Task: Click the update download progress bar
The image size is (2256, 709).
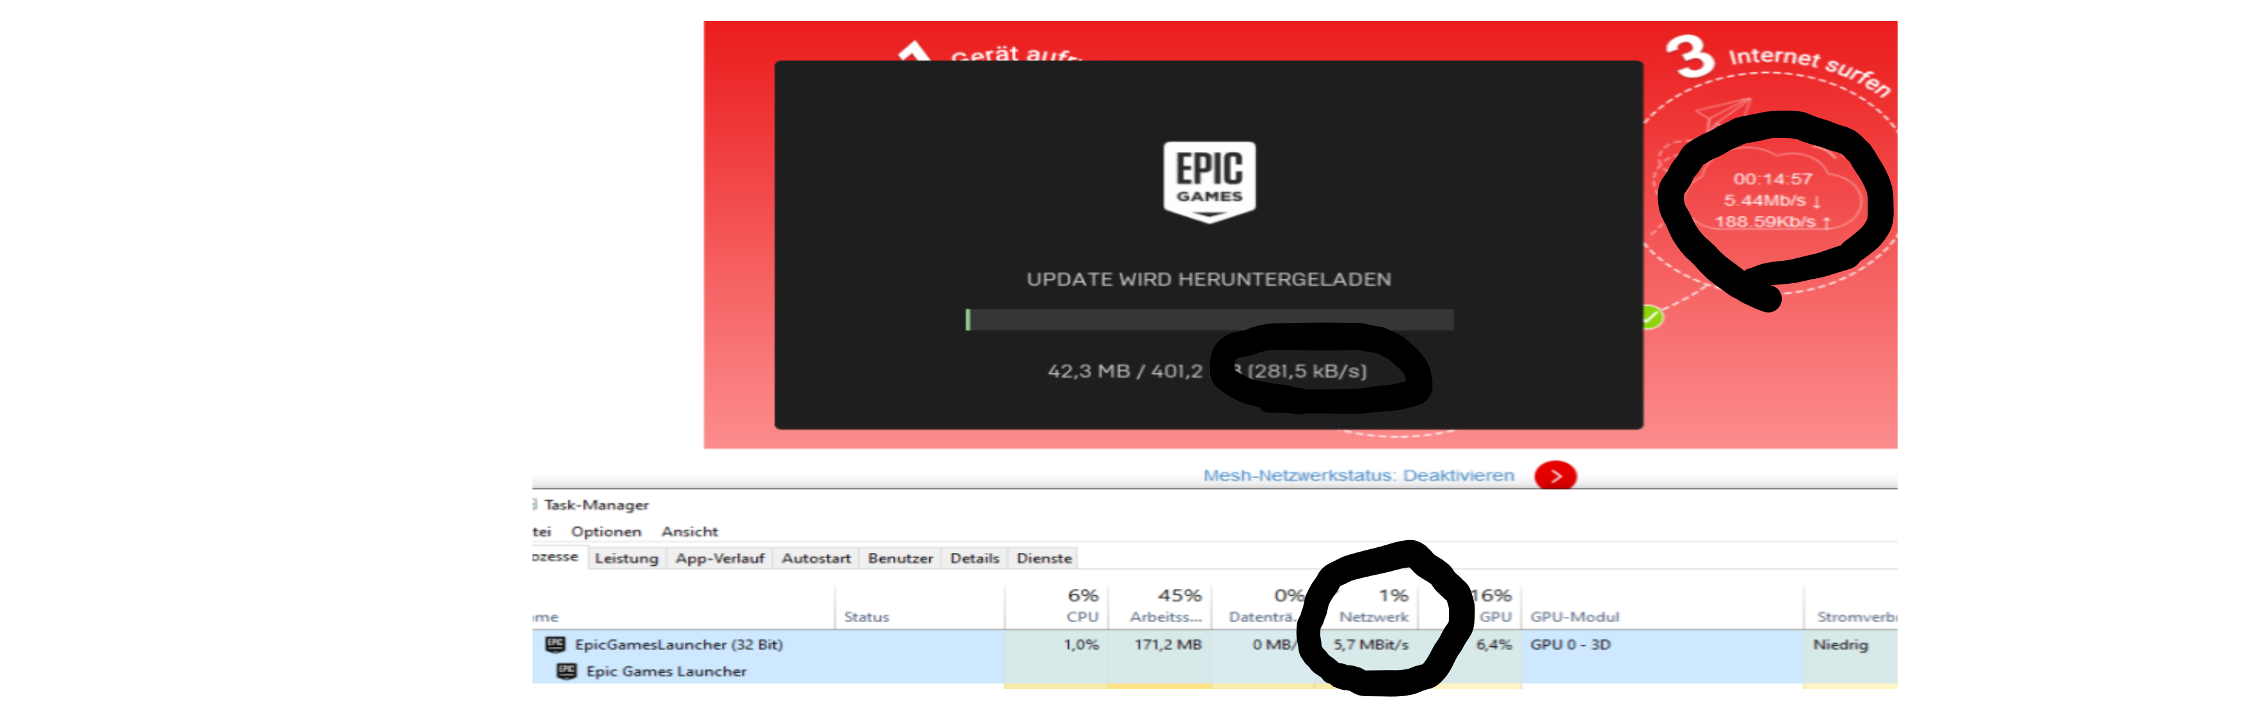Action: tap(1208, 320)
